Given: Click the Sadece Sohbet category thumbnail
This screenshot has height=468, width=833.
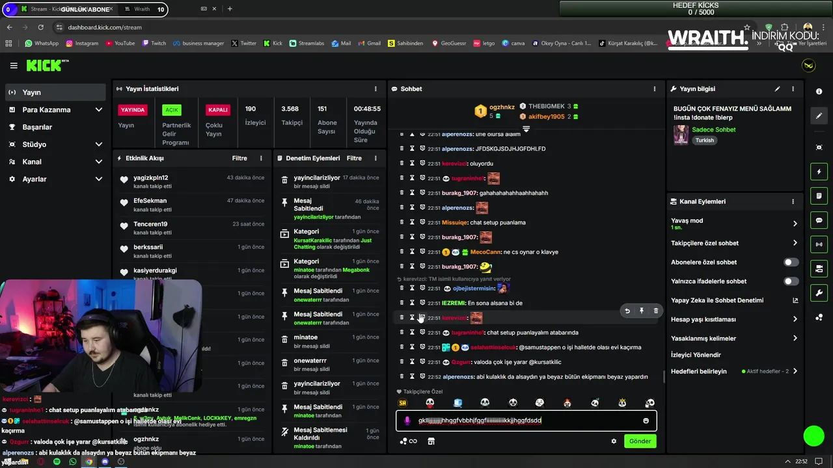Looking at the screenshot, I should [x=681, y=135].
